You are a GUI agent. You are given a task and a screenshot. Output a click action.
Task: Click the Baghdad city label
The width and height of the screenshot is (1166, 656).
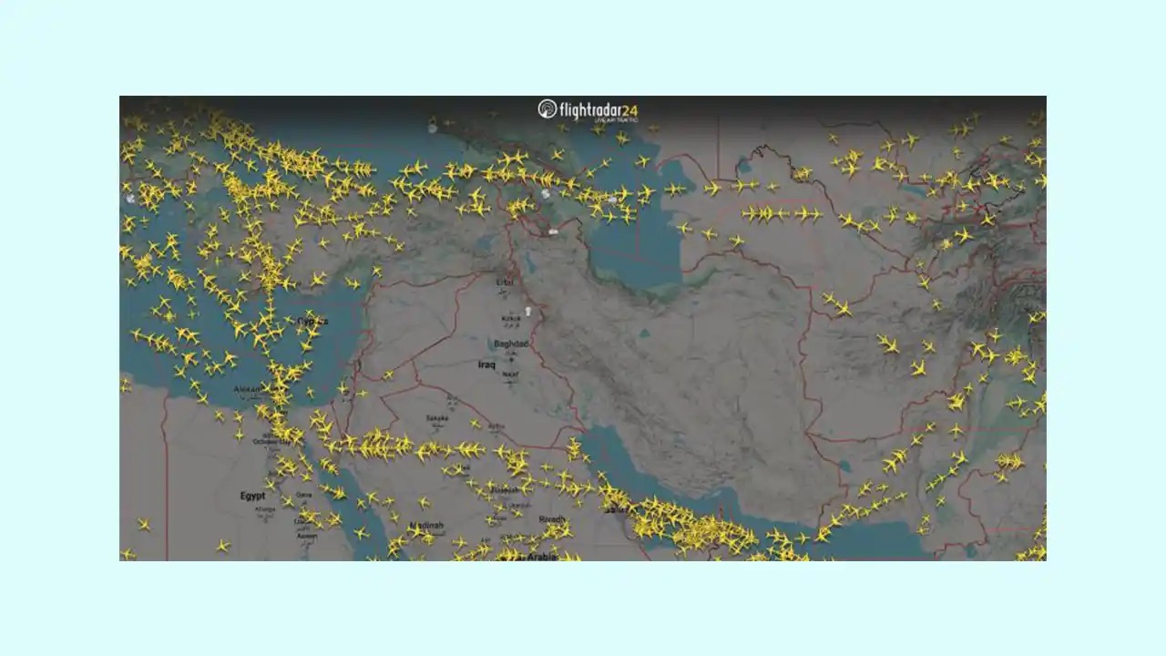point(510,343)
